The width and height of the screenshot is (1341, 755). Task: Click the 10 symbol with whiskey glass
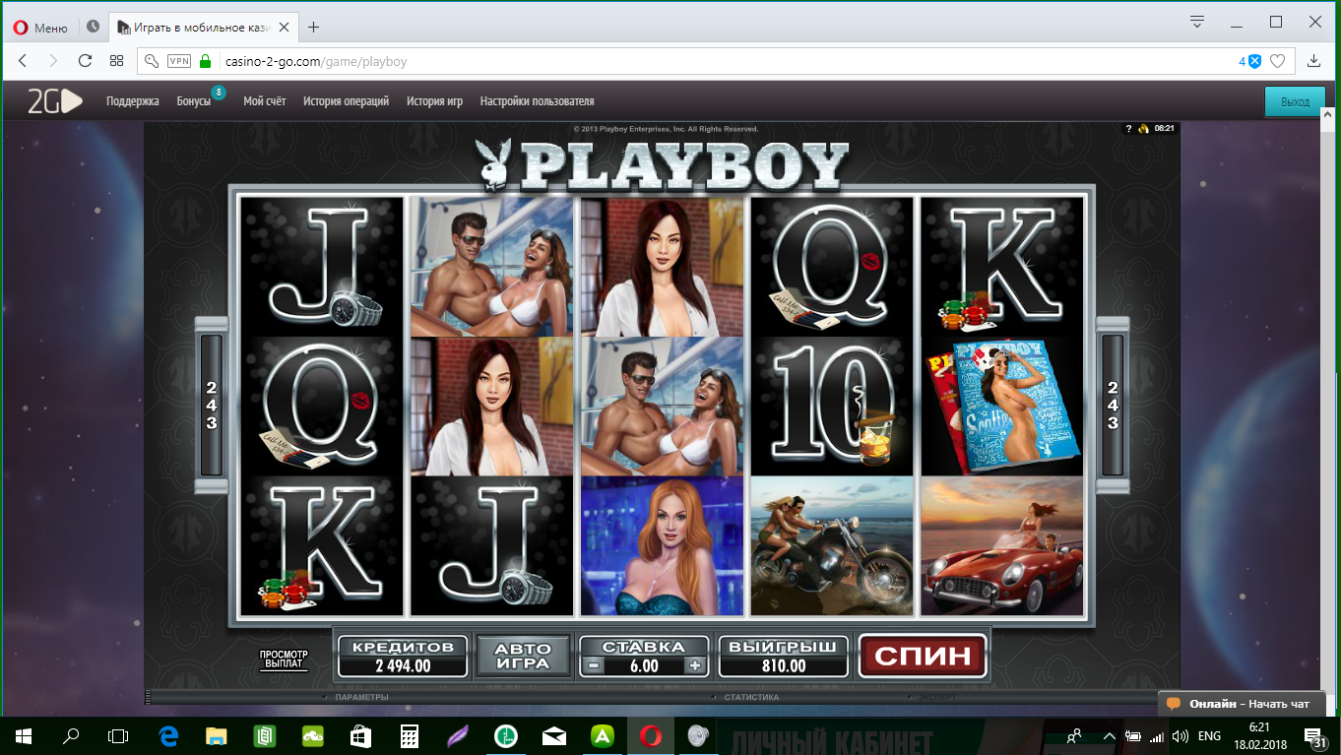pyautogui.click(x=832, y=407)
